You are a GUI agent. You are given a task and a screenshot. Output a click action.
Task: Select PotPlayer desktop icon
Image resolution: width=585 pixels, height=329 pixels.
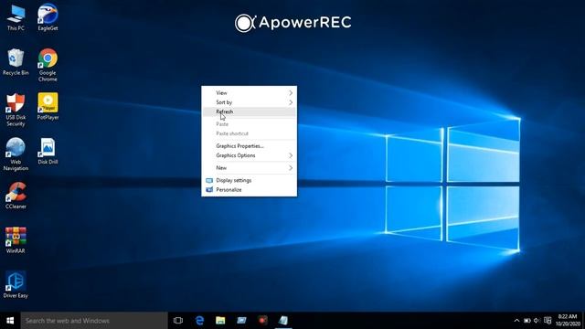coord(48,106)
